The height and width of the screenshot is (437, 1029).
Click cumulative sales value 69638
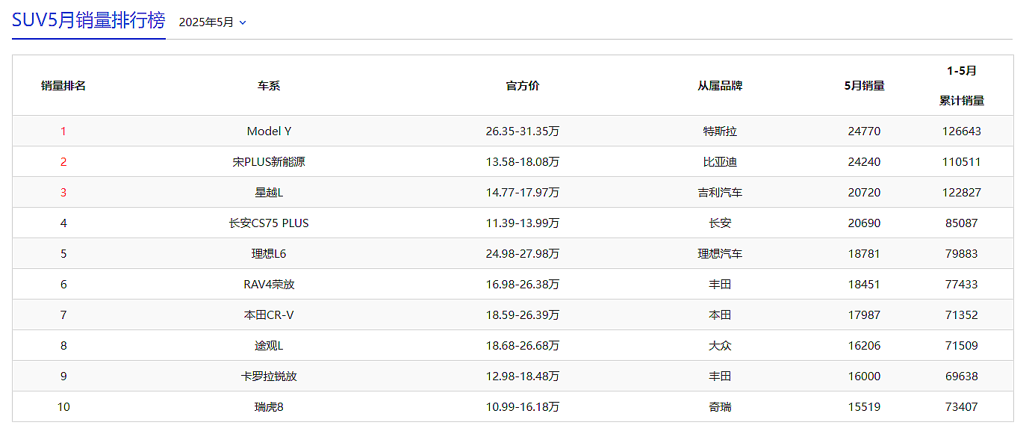(961, 376)
